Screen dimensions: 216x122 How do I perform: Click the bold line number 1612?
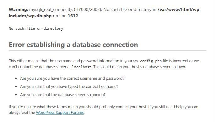coord(73,16)
